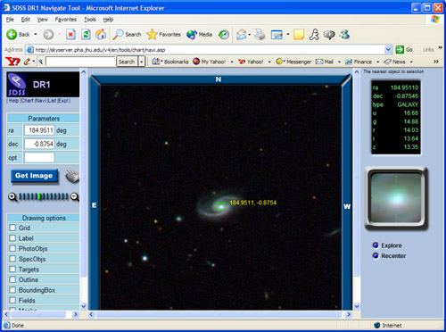Image resolution: width=446 pixels, height=332 pixels.
Task: Click the printer icon beside Get Image
Action: click(x=72, y=176)
